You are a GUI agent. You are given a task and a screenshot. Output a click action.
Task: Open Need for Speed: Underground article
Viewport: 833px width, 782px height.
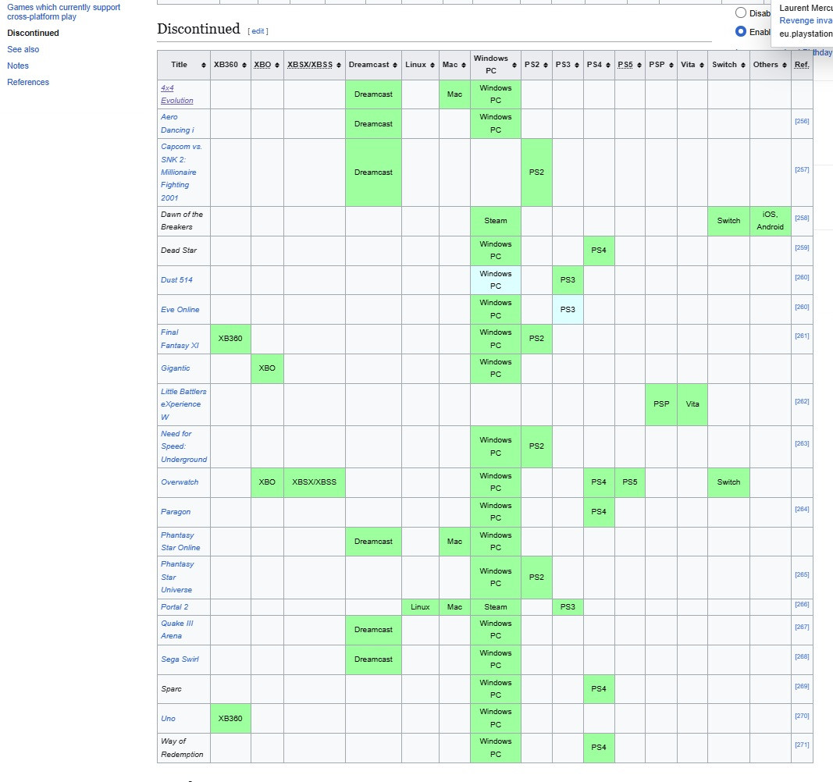point(183,446)
